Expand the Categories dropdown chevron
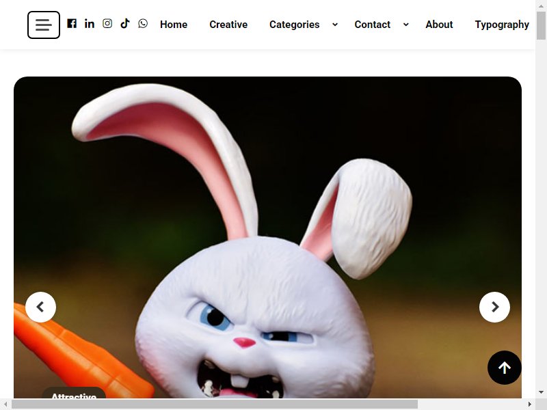The height and width of the screenshot is (410, 547). point(335,25)
